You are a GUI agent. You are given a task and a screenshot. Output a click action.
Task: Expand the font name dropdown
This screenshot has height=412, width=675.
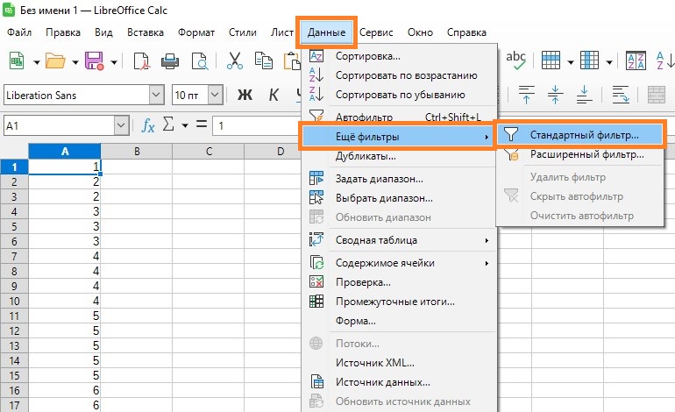[157, 95]
